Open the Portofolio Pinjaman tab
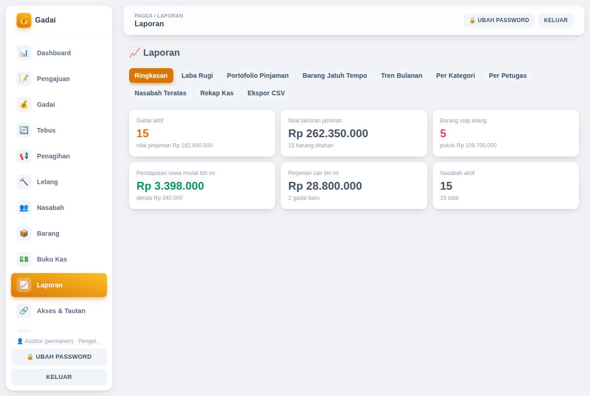The width and height of the screenshot is (590, 396). click(258, 76)
